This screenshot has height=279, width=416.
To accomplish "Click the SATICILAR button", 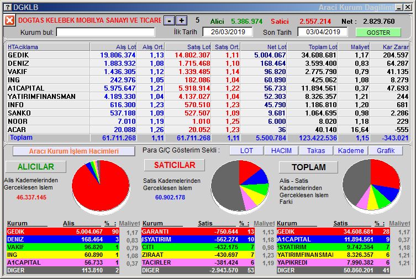I will click(175, 165).
